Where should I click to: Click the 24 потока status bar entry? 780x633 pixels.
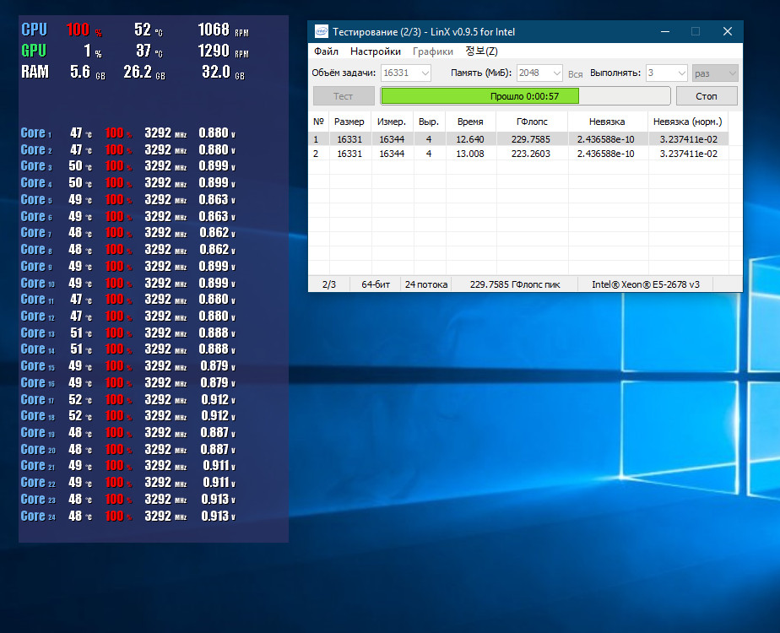(x=426, y=284)
